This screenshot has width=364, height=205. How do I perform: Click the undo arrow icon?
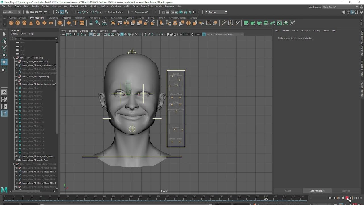(x=41, y=12)
